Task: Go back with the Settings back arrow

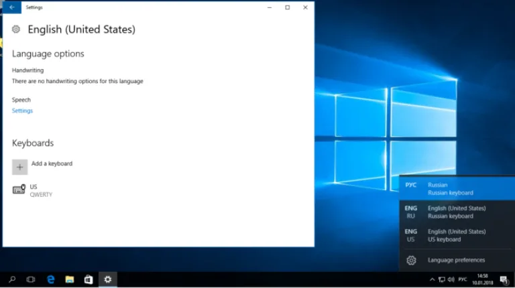Action: coord(12,7)
